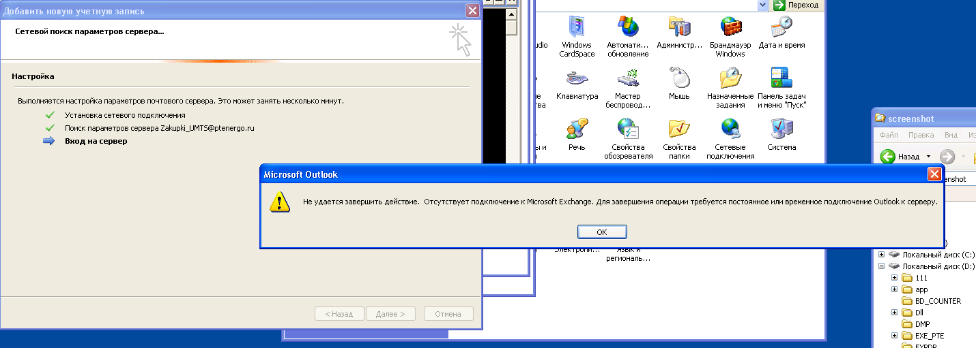
Task: Click the greyed-out forward arrow in screenshot window
Action: pos(947,157)
